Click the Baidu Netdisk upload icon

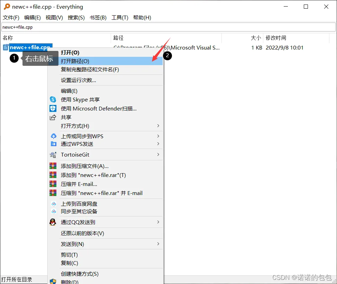click(54, 204)
